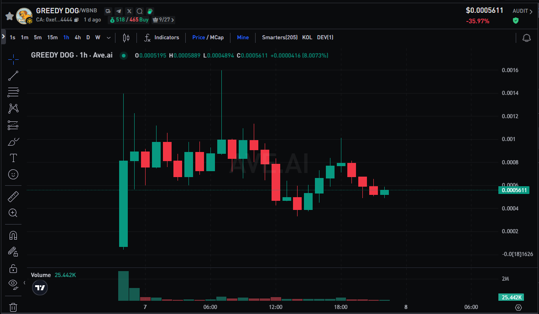Click the green paw icon in header

(150, 11)
